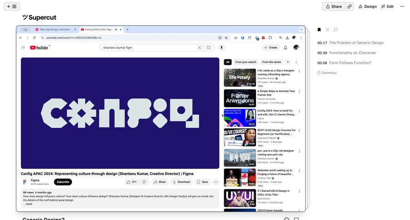The image size is (410, 220).
Task: Click the back to library grid button
Action: pos(12,6)
